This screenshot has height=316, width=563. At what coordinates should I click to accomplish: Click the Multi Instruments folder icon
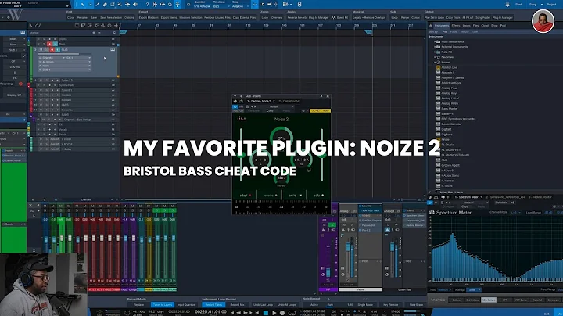[x=438, y=41]
